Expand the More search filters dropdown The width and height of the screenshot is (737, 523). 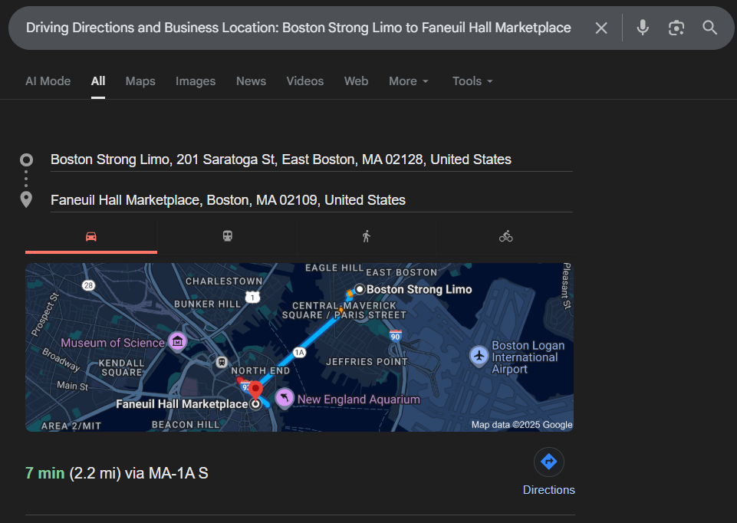point(408,81)
